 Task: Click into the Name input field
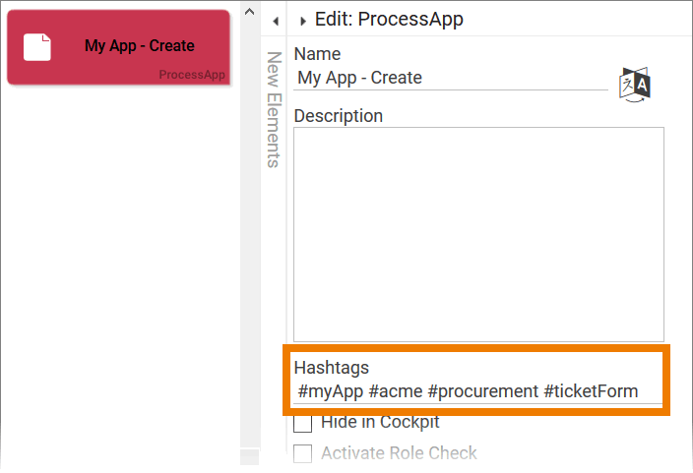[x=451, y=79]
